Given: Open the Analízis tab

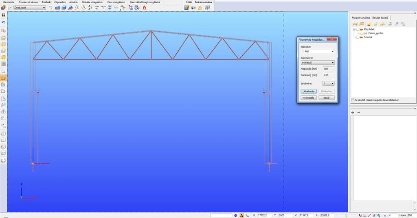Looking at the screenshot, I should click(73, 2).
